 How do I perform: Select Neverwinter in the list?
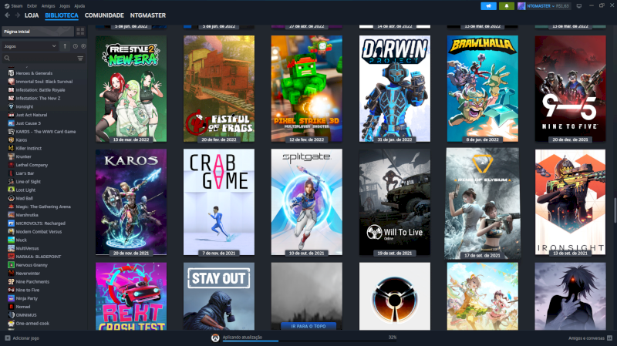[28, 274]
